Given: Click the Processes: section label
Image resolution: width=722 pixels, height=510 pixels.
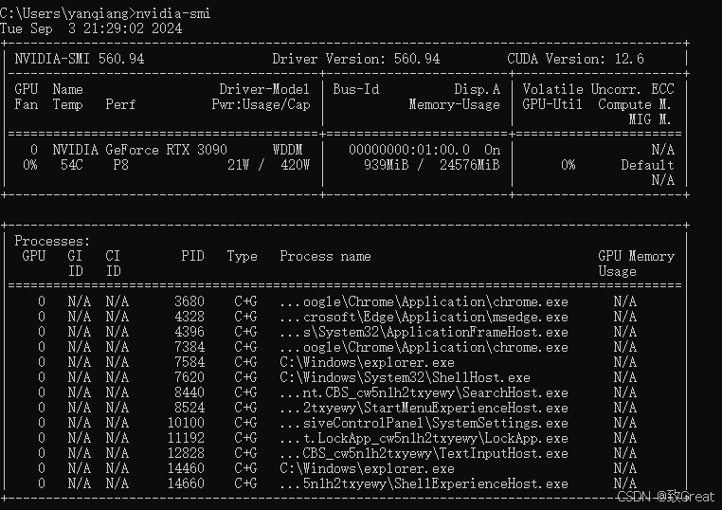Looking at the screenshot, I should point(53,242).
